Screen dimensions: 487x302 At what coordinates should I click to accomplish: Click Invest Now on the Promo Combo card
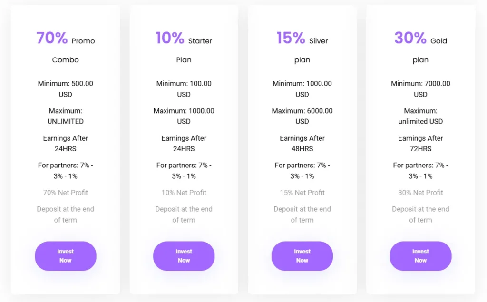tap(66, 256)
